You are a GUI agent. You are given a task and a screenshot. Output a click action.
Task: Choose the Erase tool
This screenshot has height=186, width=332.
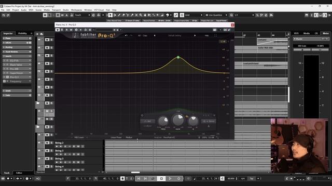point(123,15)
